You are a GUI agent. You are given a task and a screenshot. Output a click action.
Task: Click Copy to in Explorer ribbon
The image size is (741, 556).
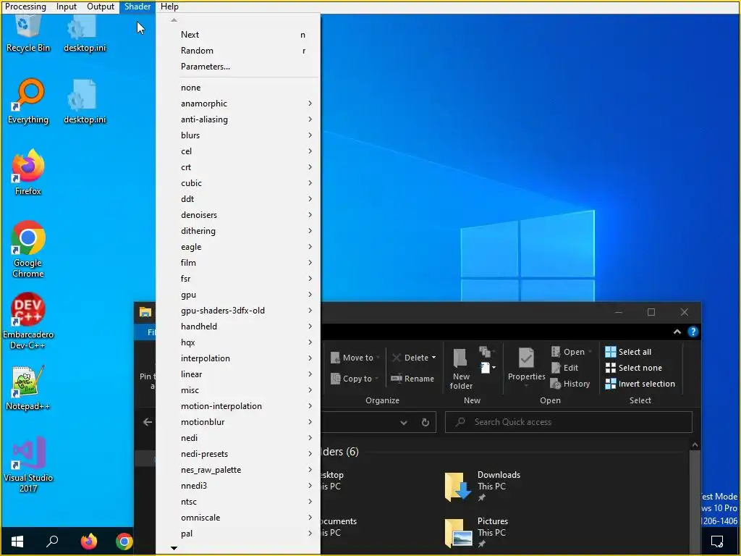point(354,379)
